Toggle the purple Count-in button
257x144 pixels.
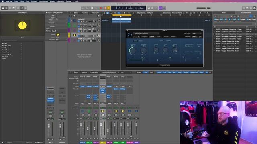coord(161,8)
